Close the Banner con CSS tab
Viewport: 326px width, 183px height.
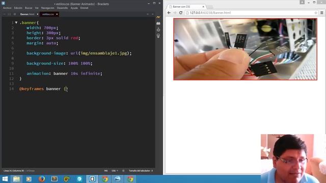click(203, 7)
